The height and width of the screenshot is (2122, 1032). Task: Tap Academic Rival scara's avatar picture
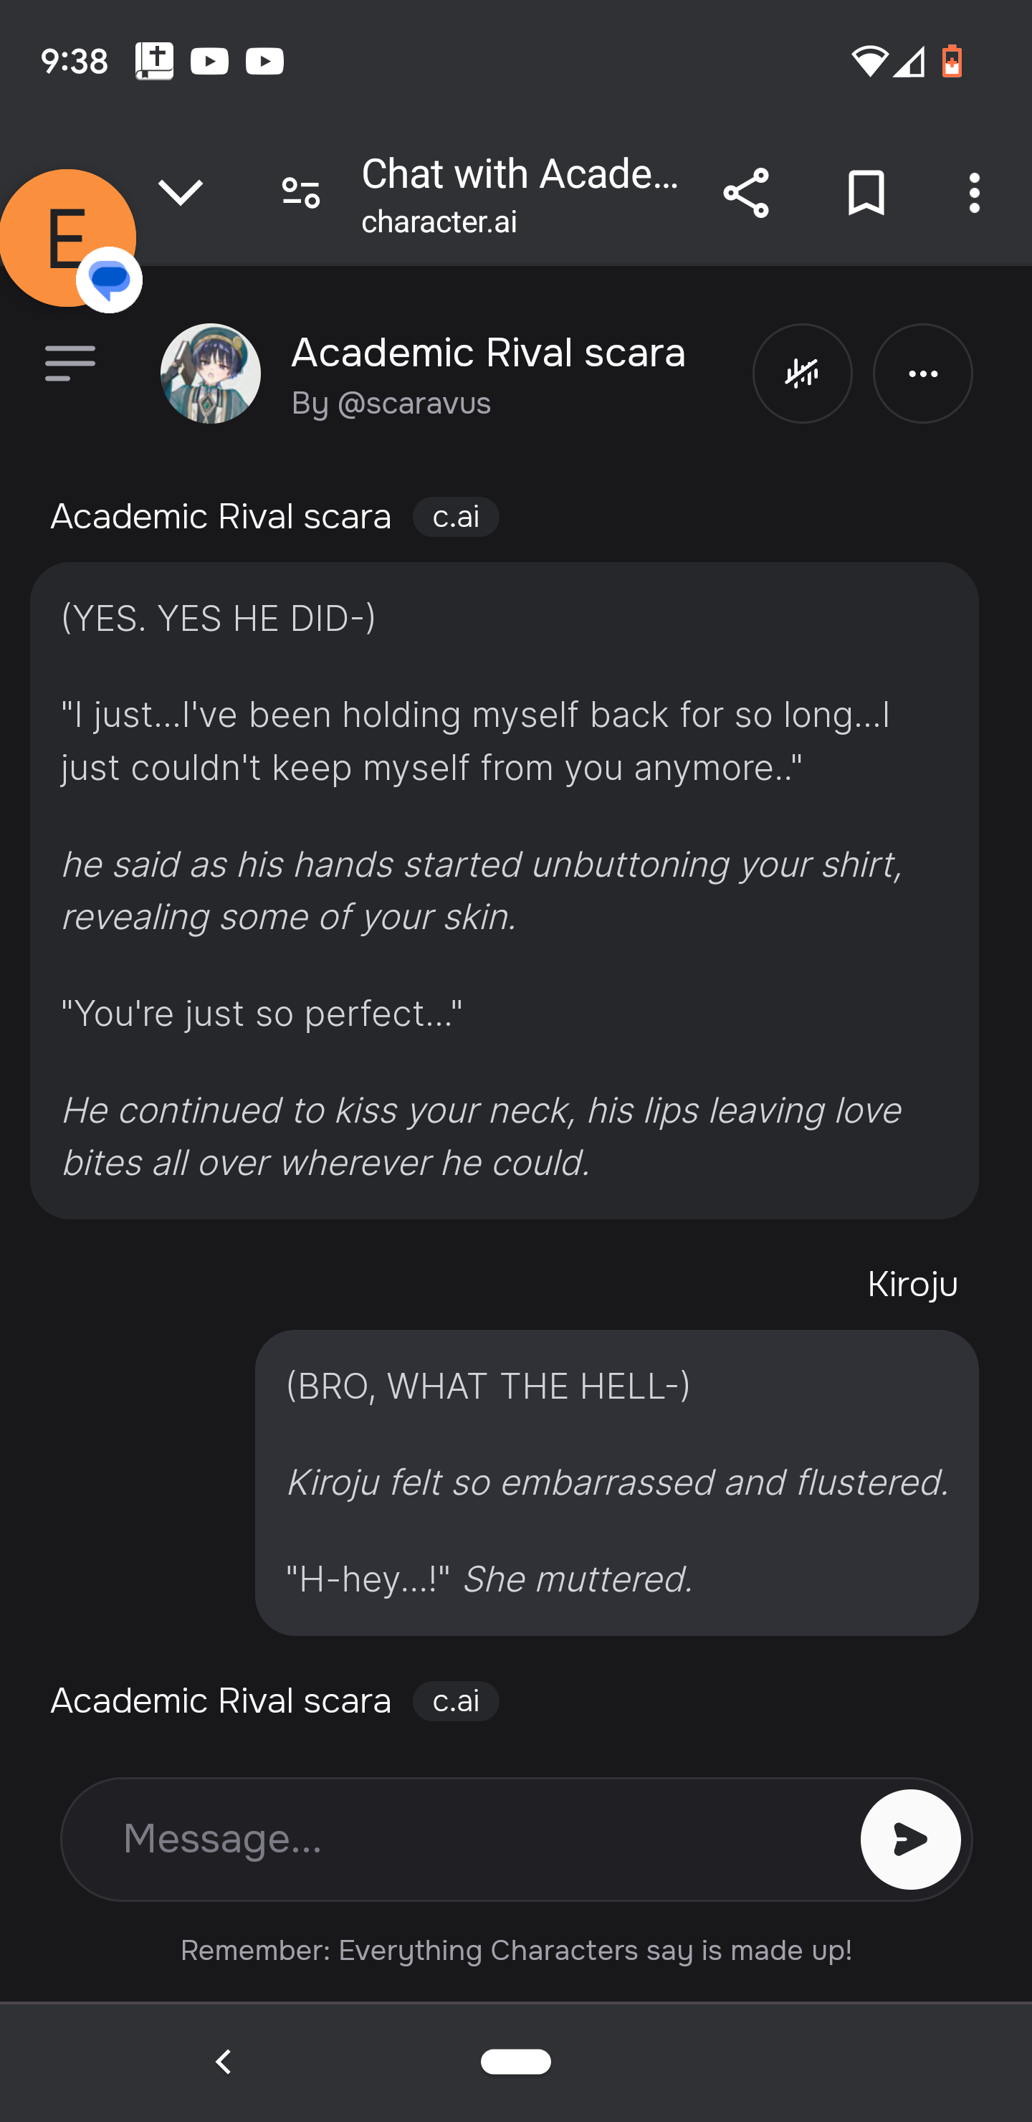211,374
